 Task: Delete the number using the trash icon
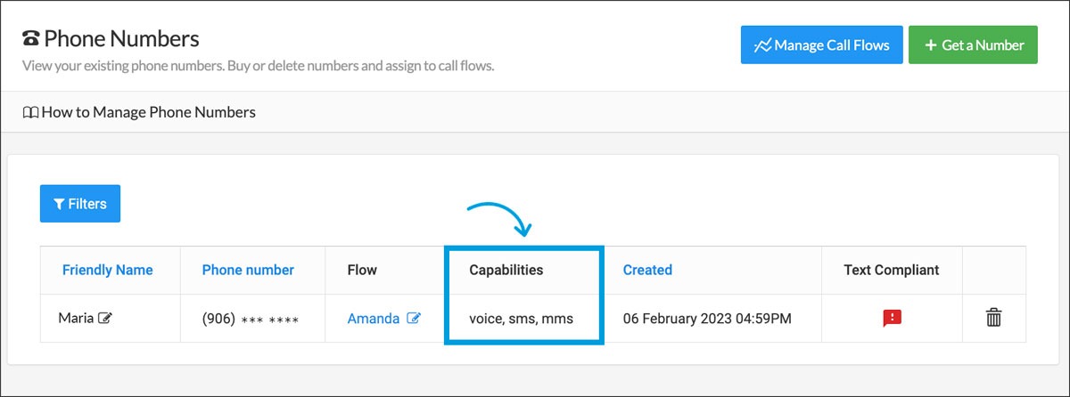[993, 318]
